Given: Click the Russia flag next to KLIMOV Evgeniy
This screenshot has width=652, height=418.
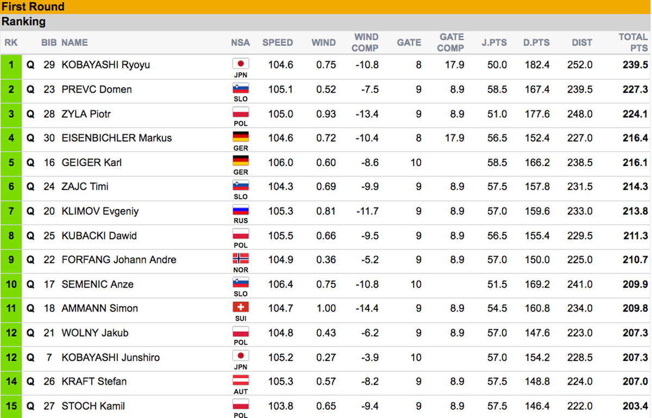Looking at the screenshot, I should pyautogui.click(x=240, y=210).
